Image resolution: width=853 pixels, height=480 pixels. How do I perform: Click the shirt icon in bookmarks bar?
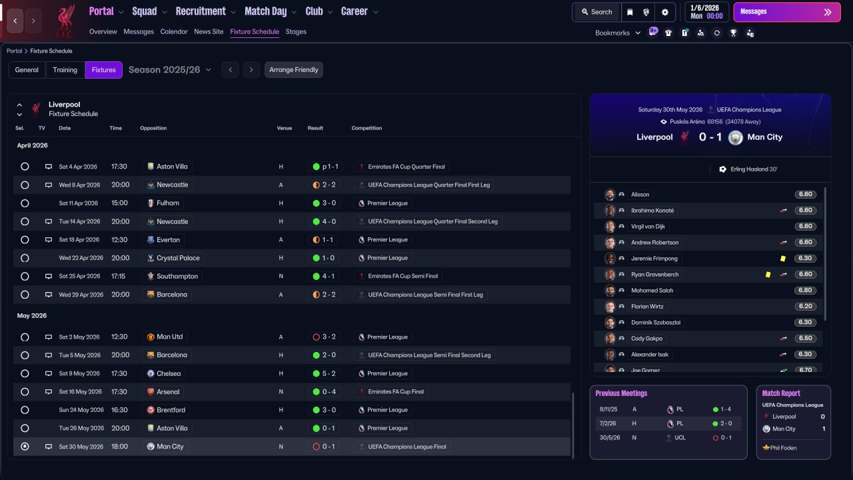(668, 33)
